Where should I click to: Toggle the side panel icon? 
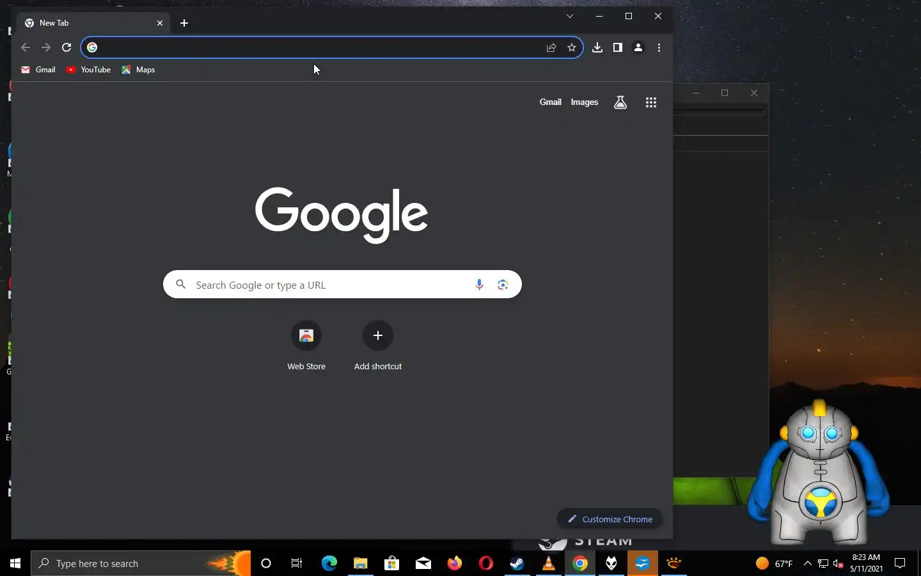click(x=618, y=47)
